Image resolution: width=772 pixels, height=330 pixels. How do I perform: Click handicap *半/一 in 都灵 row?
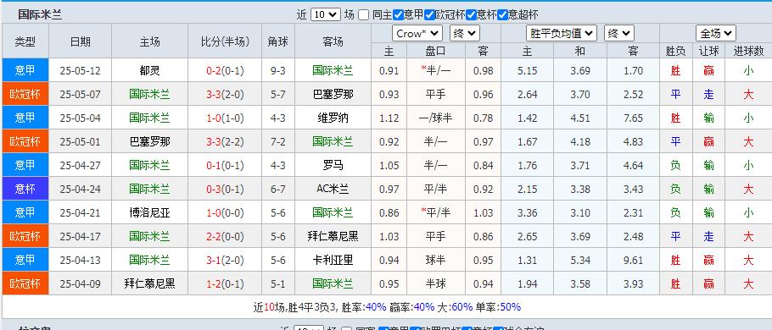point(436,71)
